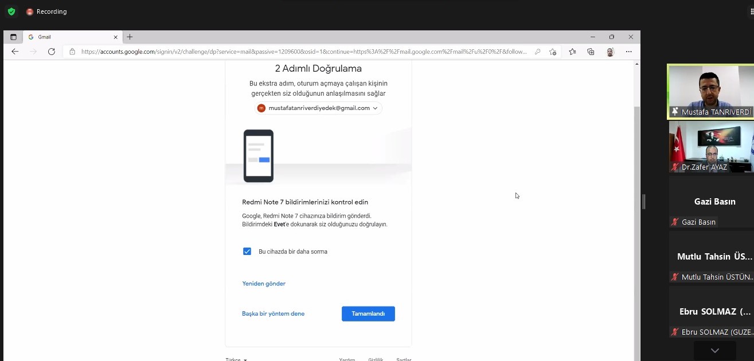Viewport: 754px width, 361px height.
Task: Click the grid view icon top right
Action: pyautogui.click(x=752, y=11)
